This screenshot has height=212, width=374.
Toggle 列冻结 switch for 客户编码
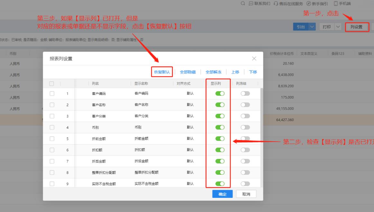coord(245,93)
